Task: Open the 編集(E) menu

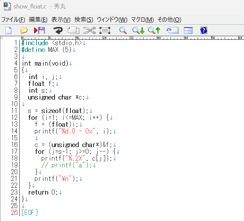Action: point(38,20)
